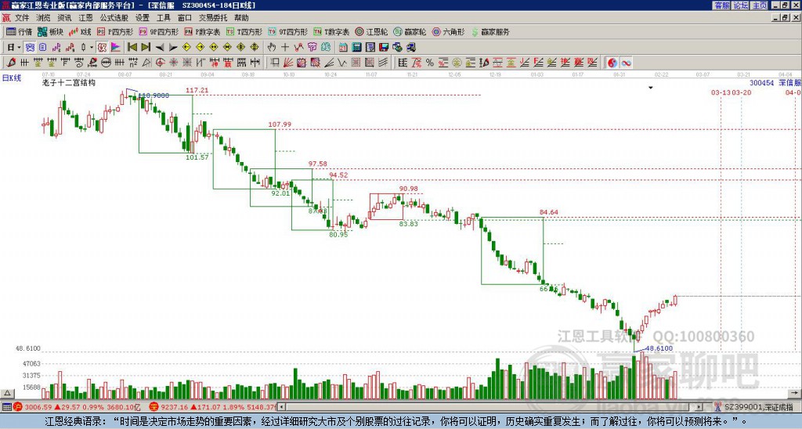Toggle the infinity symbol icon

pyautogui.click(x=626, y=63)
